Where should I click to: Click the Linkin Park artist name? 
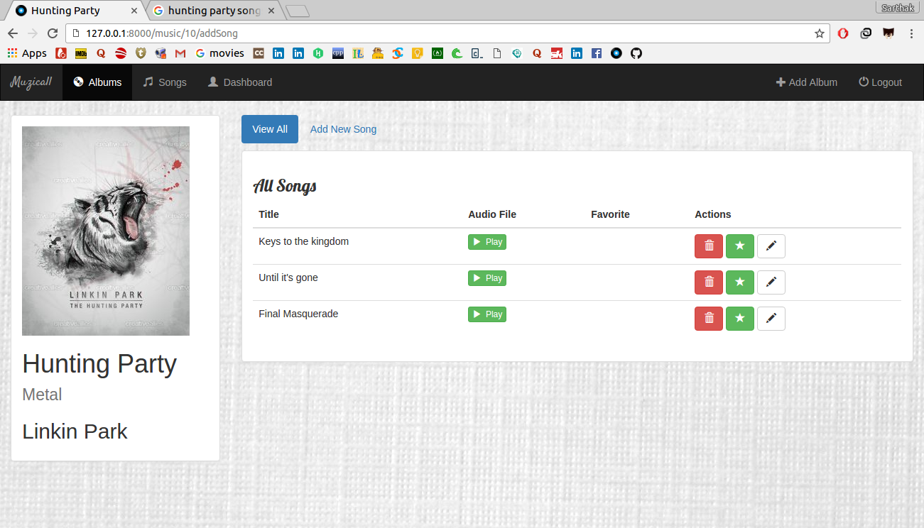[x=75, y=431]
